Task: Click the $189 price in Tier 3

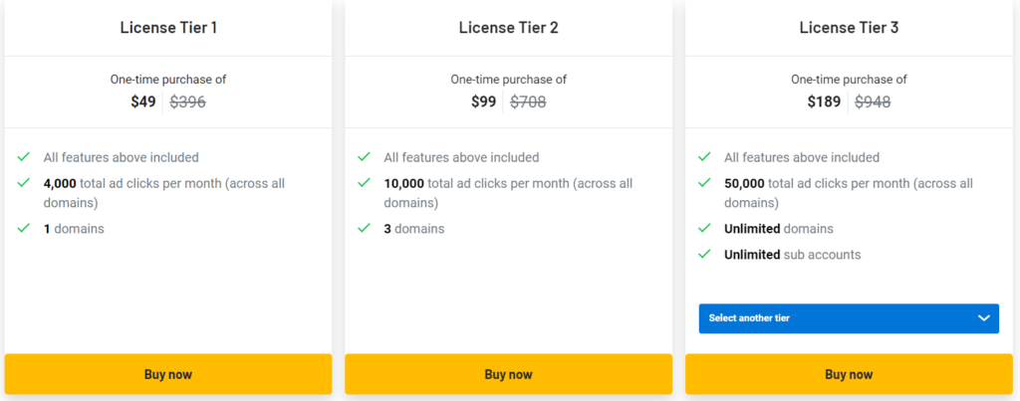Action: tap(824, 101)
